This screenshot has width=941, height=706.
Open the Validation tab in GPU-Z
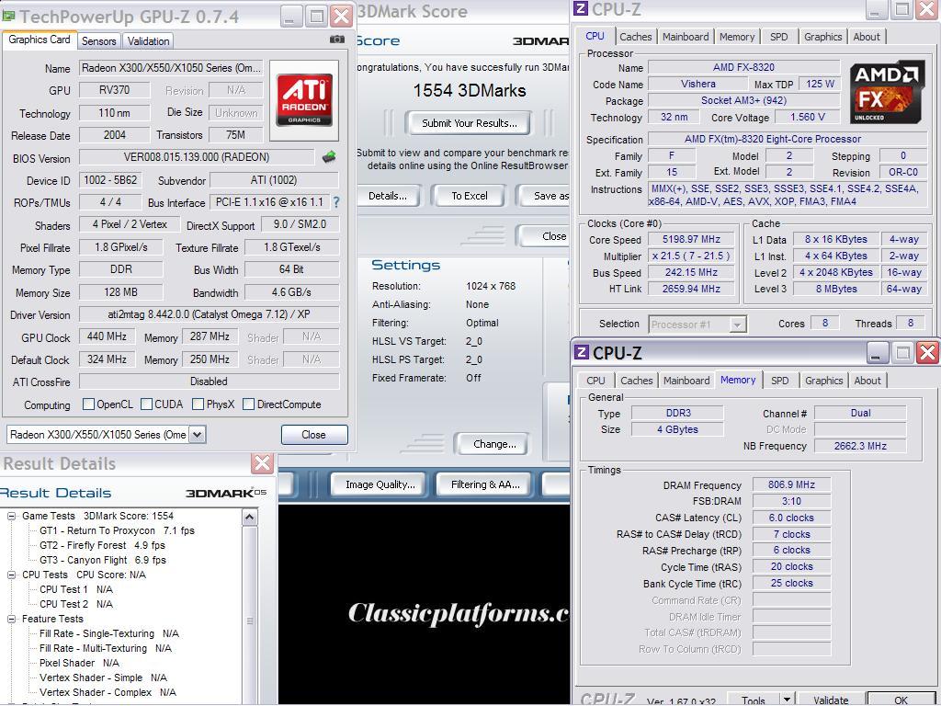click(148, 40)
